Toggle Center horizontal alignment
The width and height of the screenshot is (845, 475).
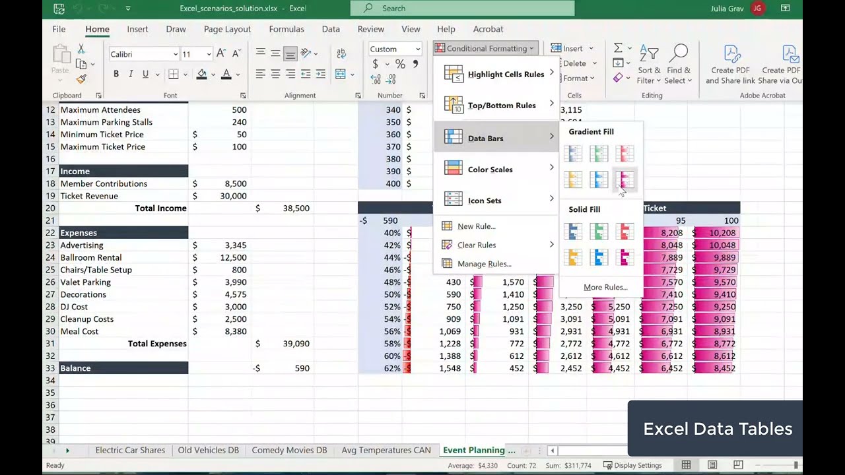(275, 74)
